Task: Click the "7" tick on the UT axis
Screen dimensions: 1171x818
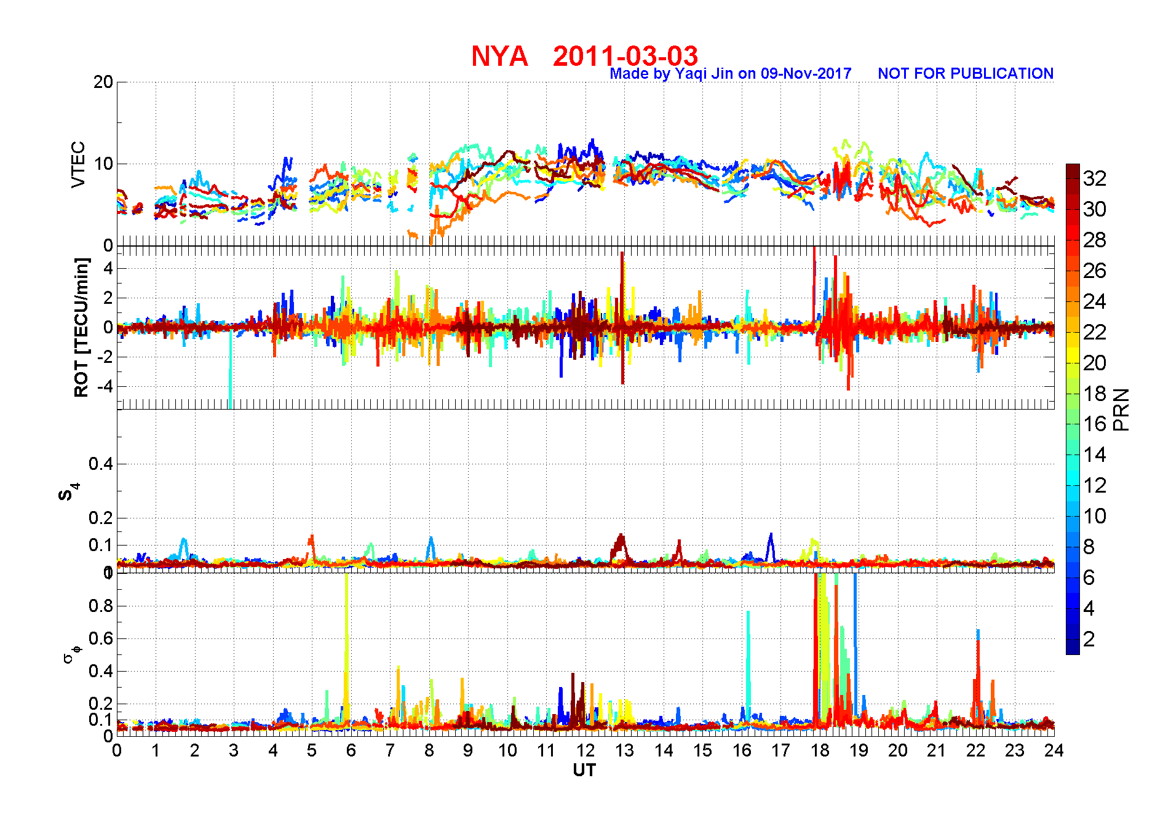Action: [390, 750]
